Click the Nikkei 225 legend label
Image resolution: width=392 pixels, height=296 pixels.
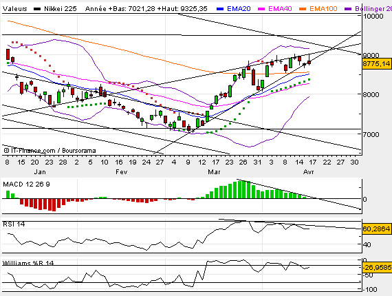click(61, 9)
